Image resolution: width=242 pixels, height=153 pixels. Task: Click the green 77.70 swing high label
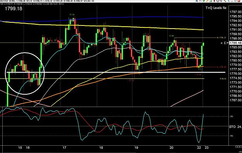[x=72, y=15]
